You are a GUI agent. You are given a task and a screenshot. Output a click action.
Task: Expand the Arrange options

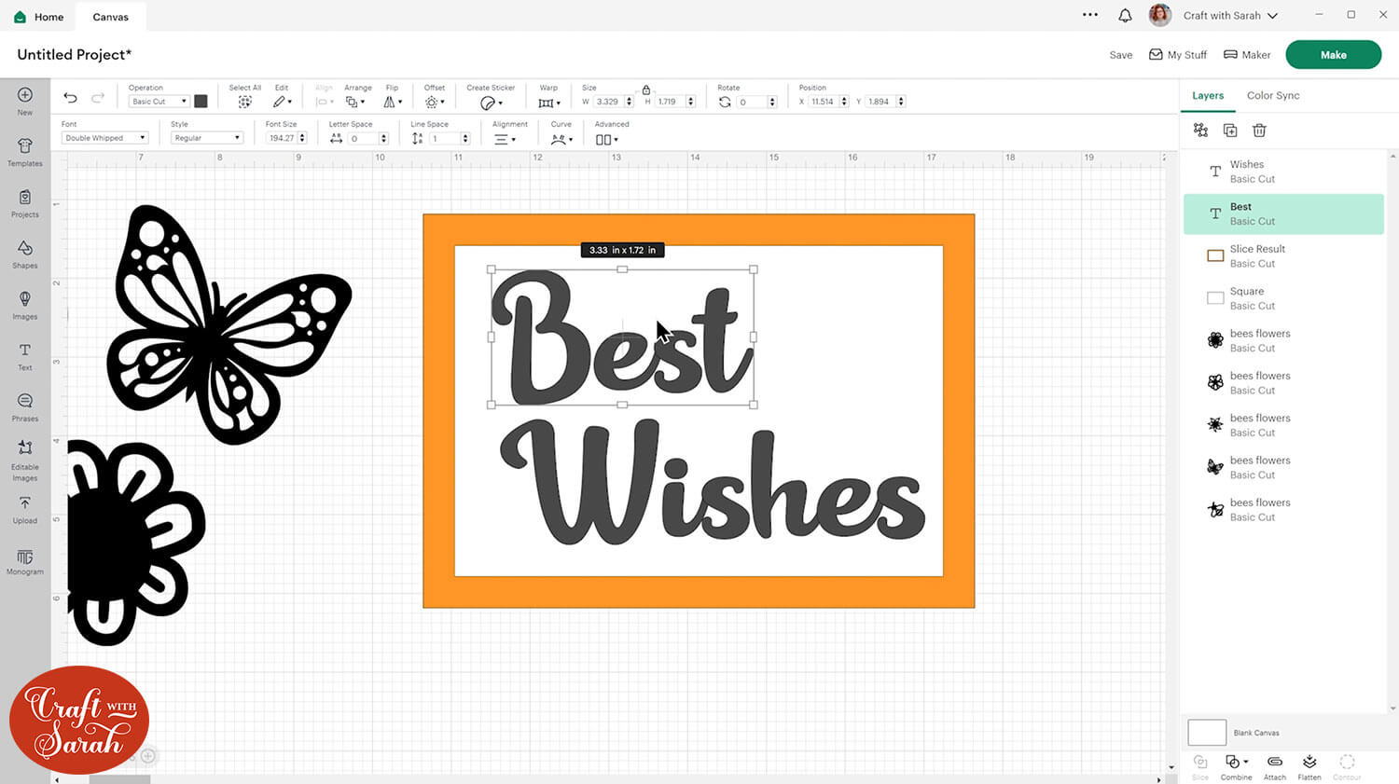[355, 102]
